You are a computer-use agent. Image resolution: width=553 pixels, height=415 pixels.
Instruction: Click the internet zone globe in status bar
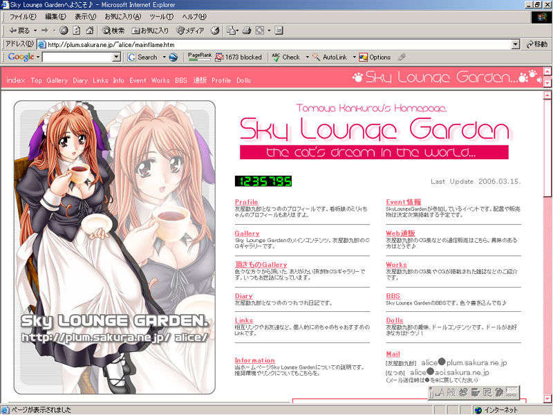coord(478,410)
